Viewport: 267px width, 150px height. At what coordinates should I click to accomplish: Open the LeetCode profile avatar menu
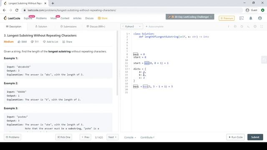coord(260,18)
